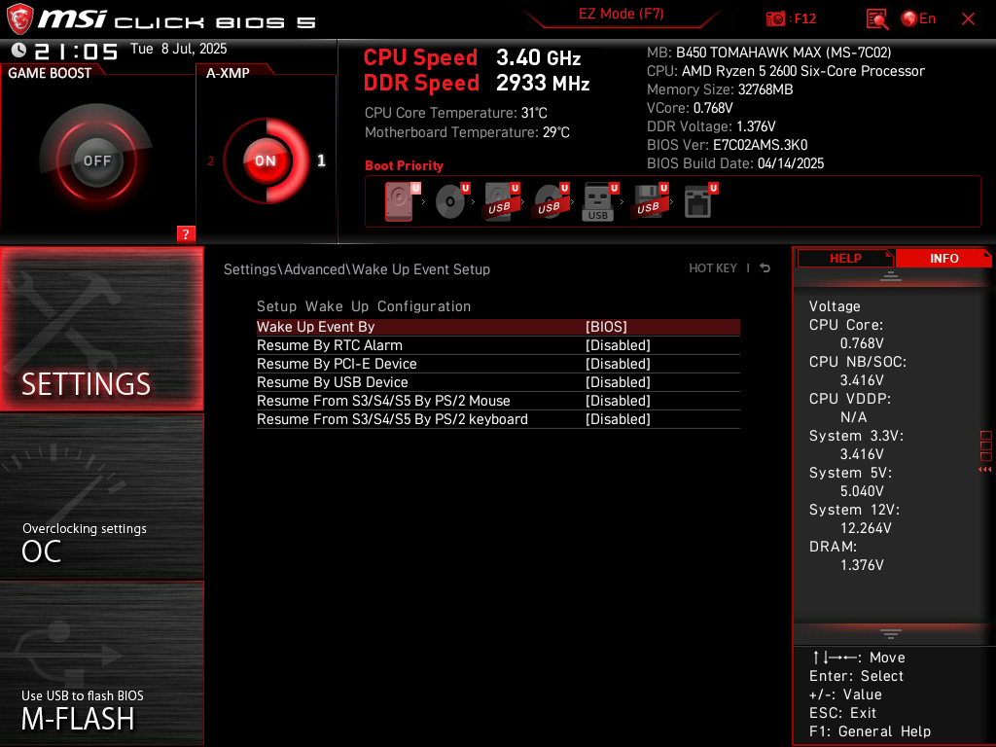The image size is (996, 747).
Task: Select the CD/DVD boot device icon
Action: click(x=451, y=201)
